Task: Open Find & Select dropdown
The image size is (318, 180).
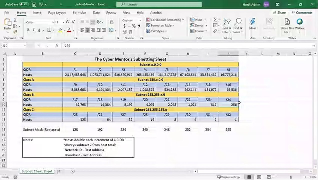Action: (x=237, y=25)
